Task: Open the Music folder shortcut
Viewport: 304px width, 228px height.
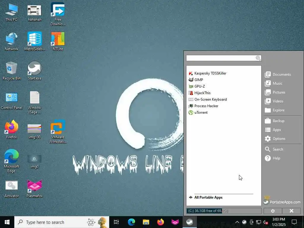Action: click(x=273, y=83)
